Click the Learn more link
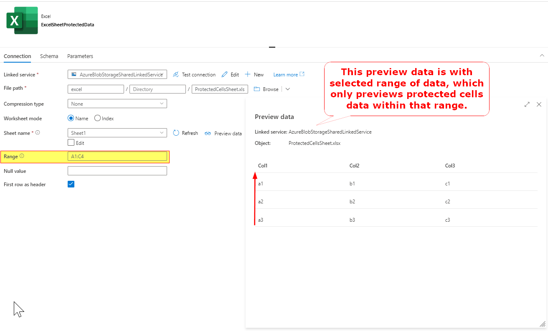548x334 pixels. 285,74
